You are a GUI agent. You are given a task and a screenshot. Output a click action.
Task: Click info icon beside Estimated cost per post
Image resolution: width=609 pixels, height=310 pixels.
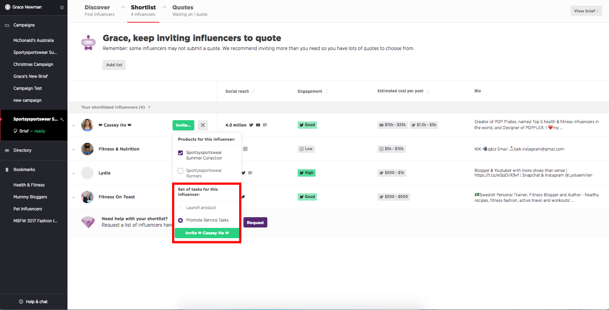click(428, 92)
